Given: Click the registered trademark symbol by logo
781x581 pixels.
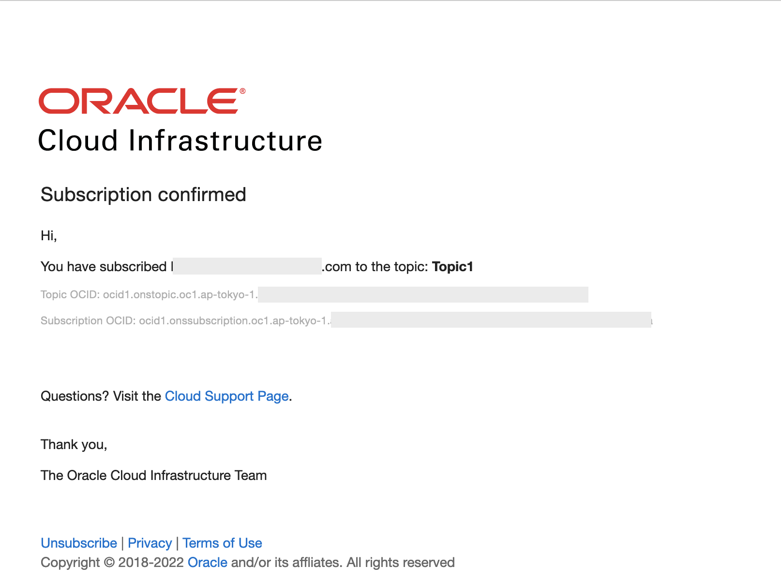Looking at the screenshot, I should (242, 91).
